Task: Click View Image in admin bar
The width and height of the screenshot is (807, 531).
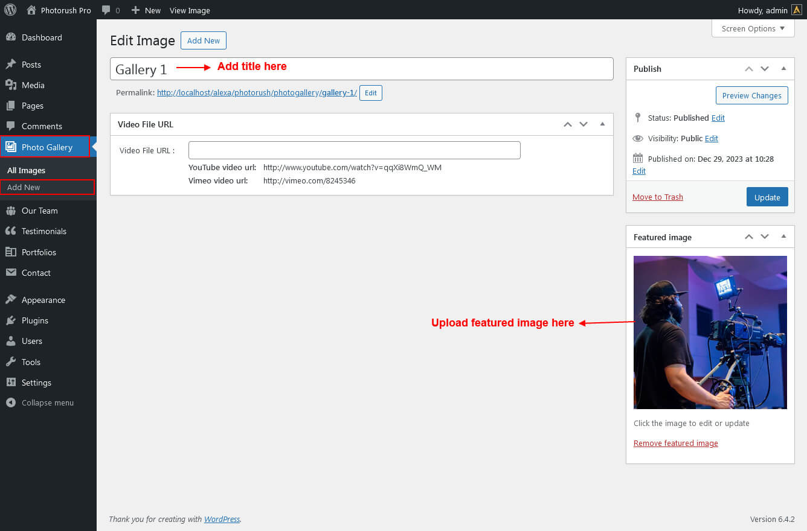Action: (190, 10)
